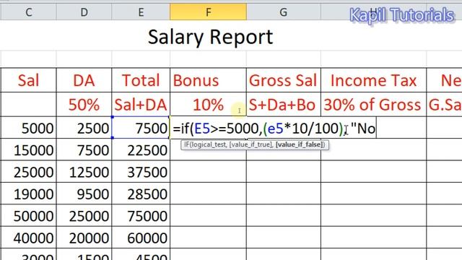Click salary cell with 15000
This screenshot has width=462, height=260.
[28, 149]
